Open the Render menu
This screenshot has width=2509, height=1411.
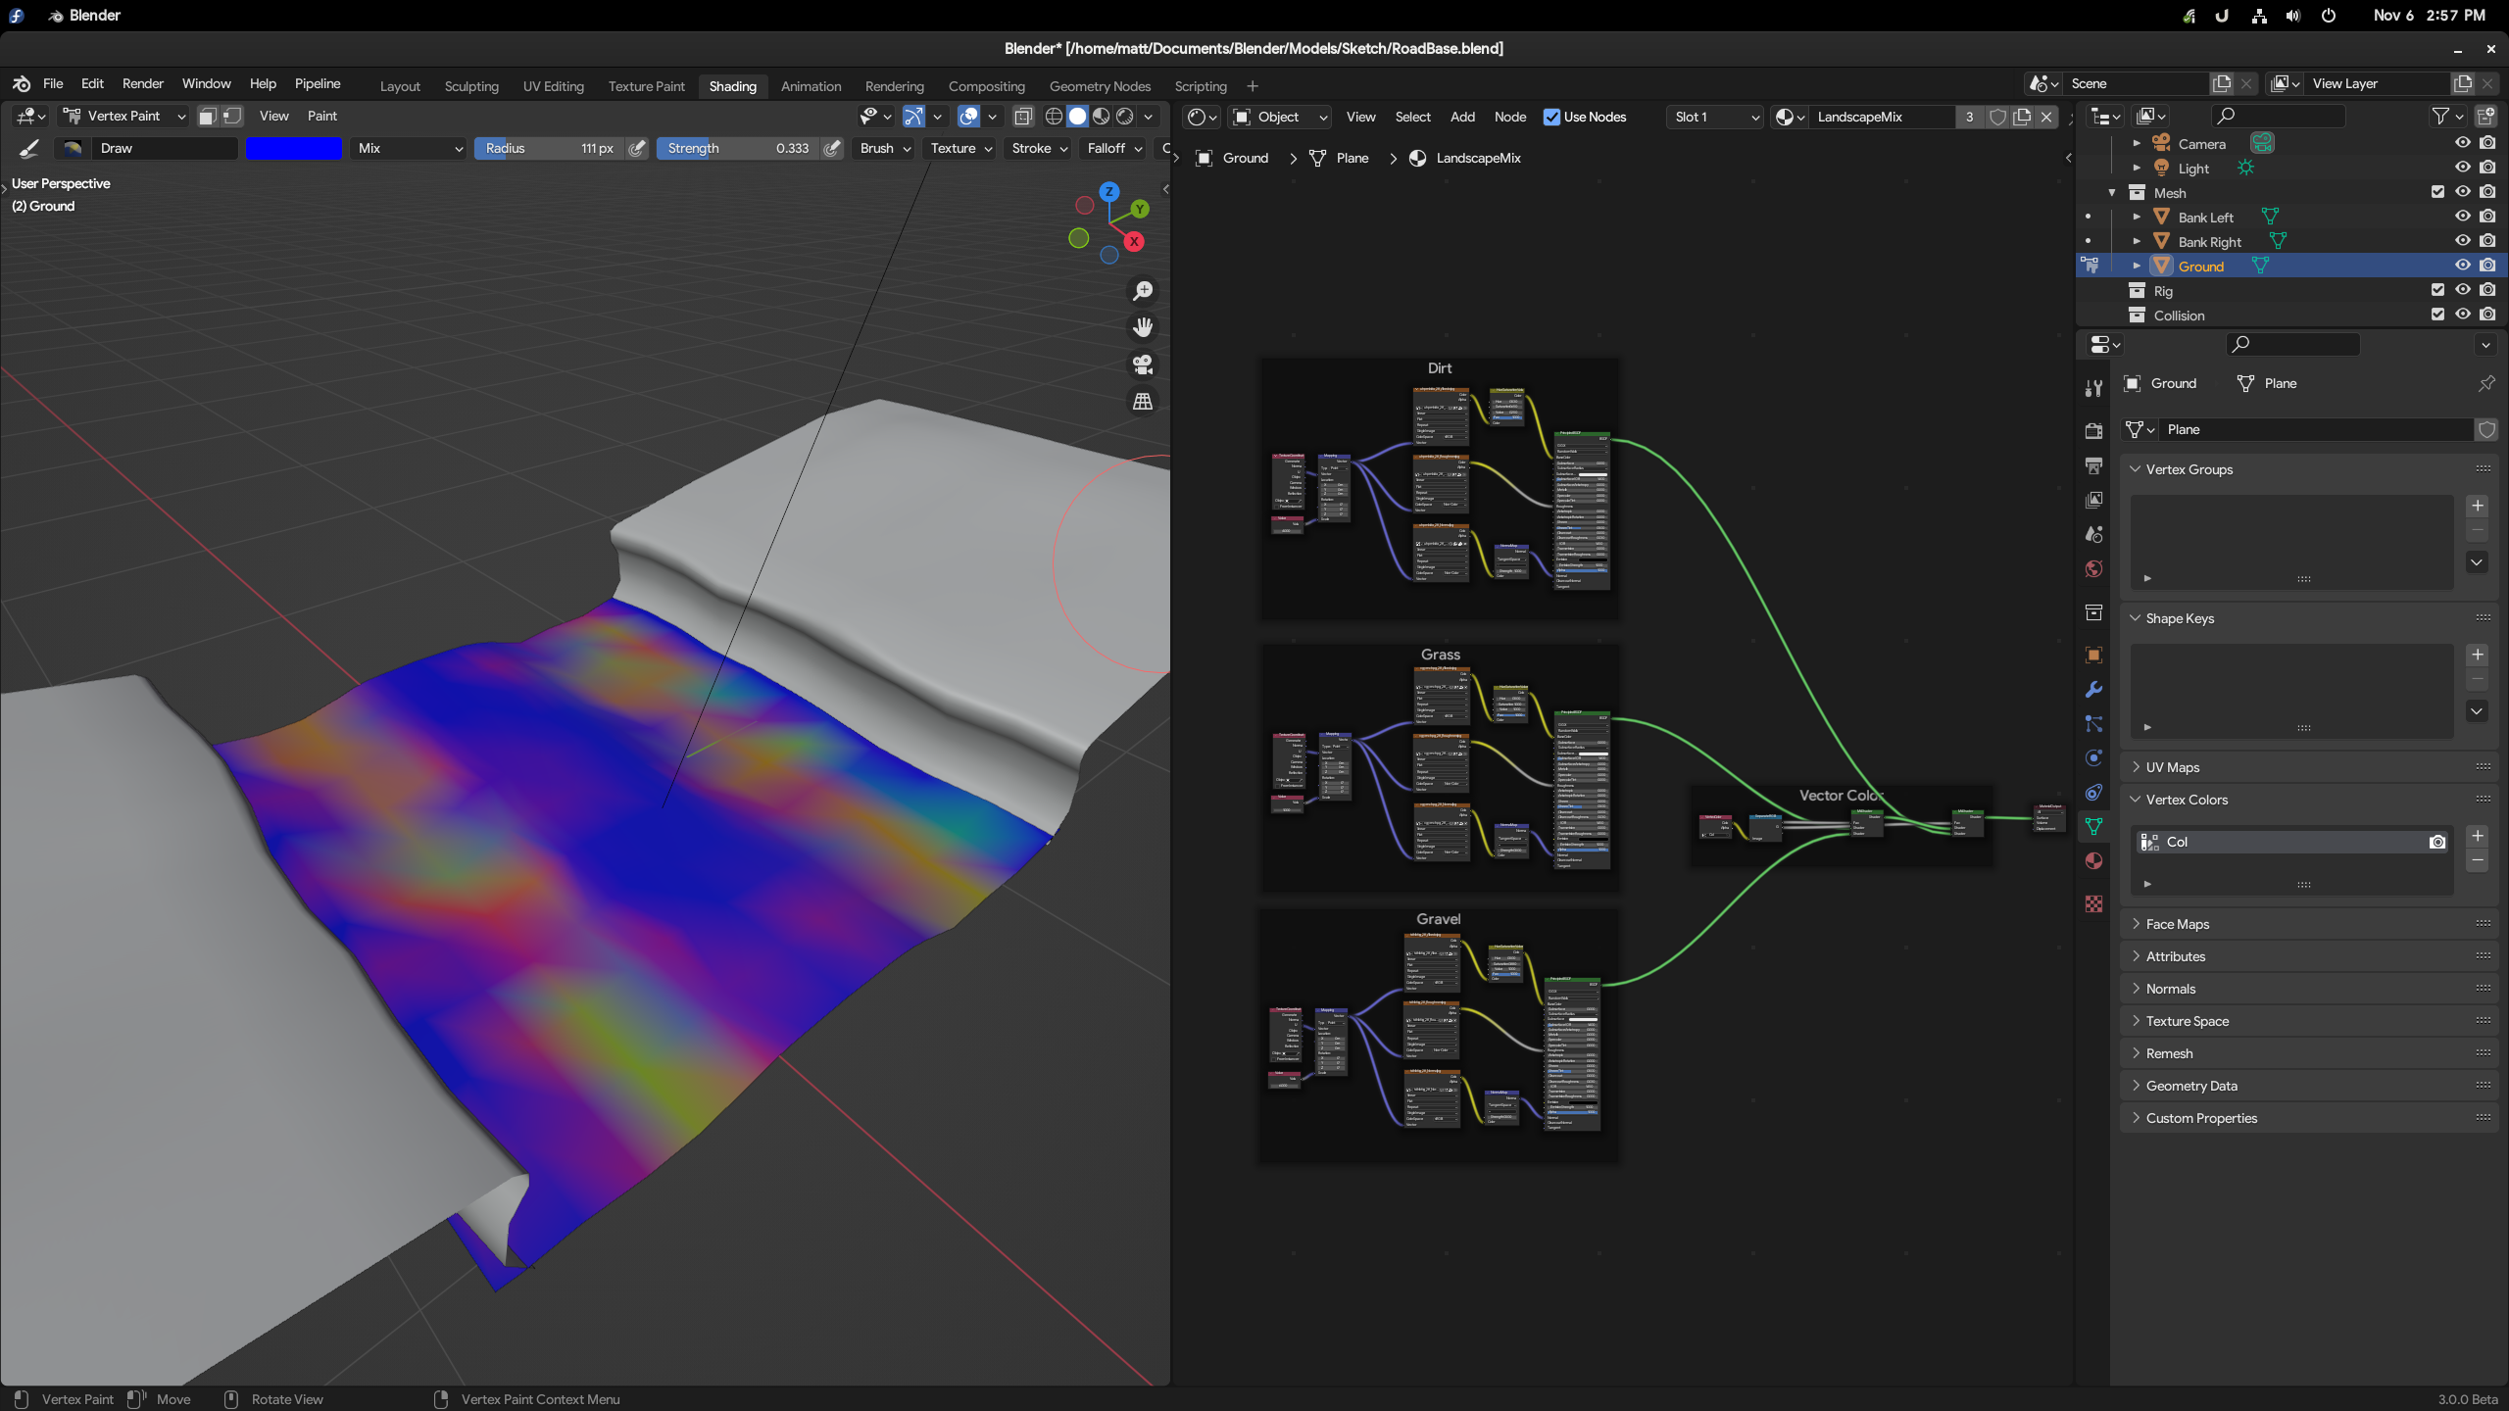coord(143,84)
